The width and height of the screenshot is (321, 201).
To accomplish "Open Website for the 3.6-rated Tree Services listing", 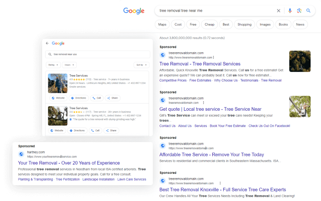I will pyautogui.click(x=57, y=130).
